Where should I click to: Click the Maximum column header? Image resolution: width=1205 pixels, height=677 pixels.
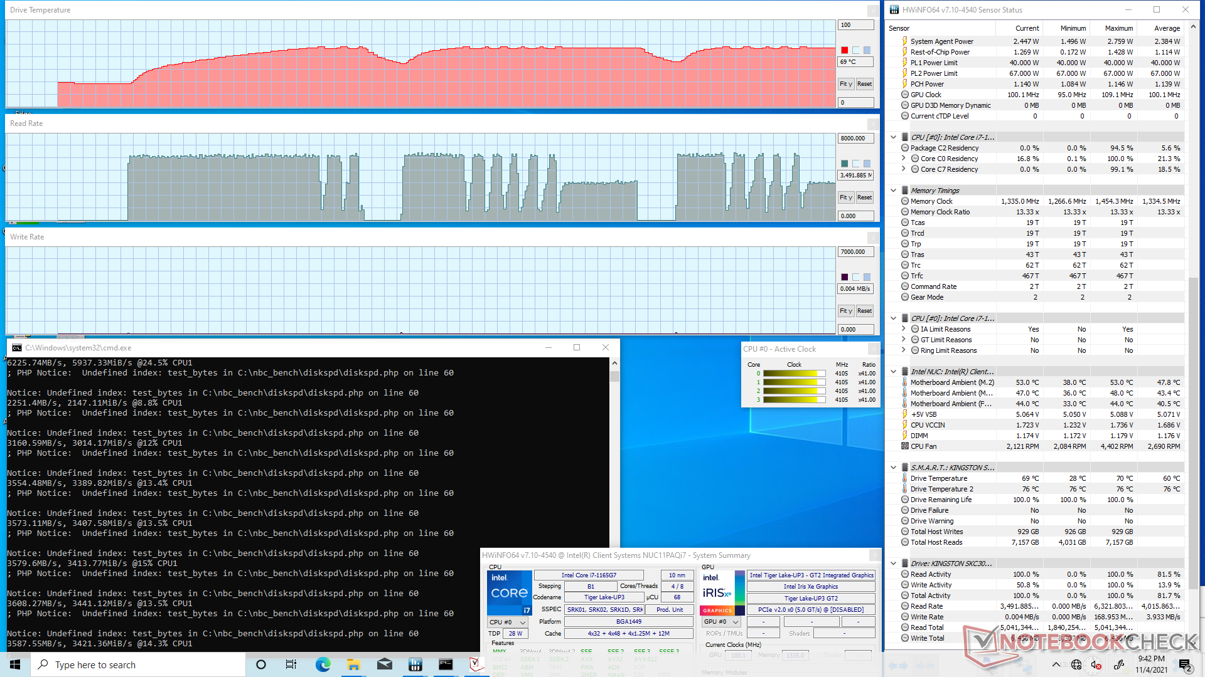[x=1118, y=28]
